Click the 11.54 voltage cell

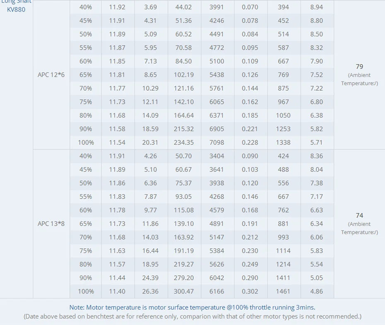(x=117, y=142)
